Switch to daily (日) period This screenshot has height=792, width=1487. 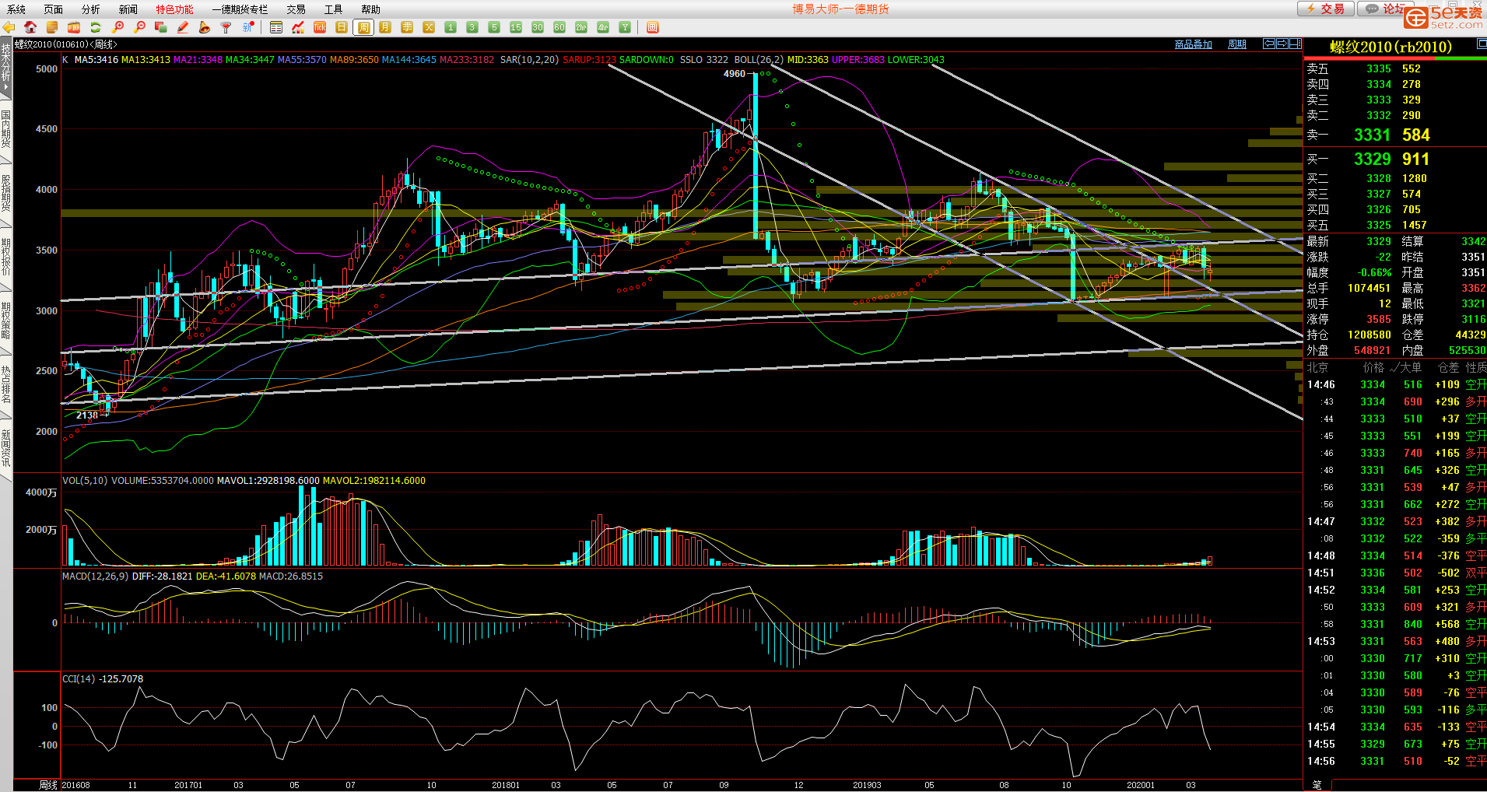coord(342,27)
